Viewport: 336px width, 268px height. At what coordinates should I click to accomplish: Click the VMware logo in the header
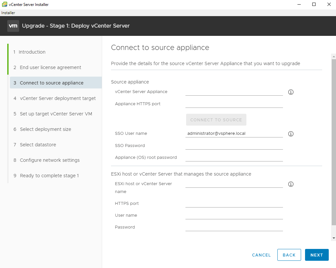(13, 26)
